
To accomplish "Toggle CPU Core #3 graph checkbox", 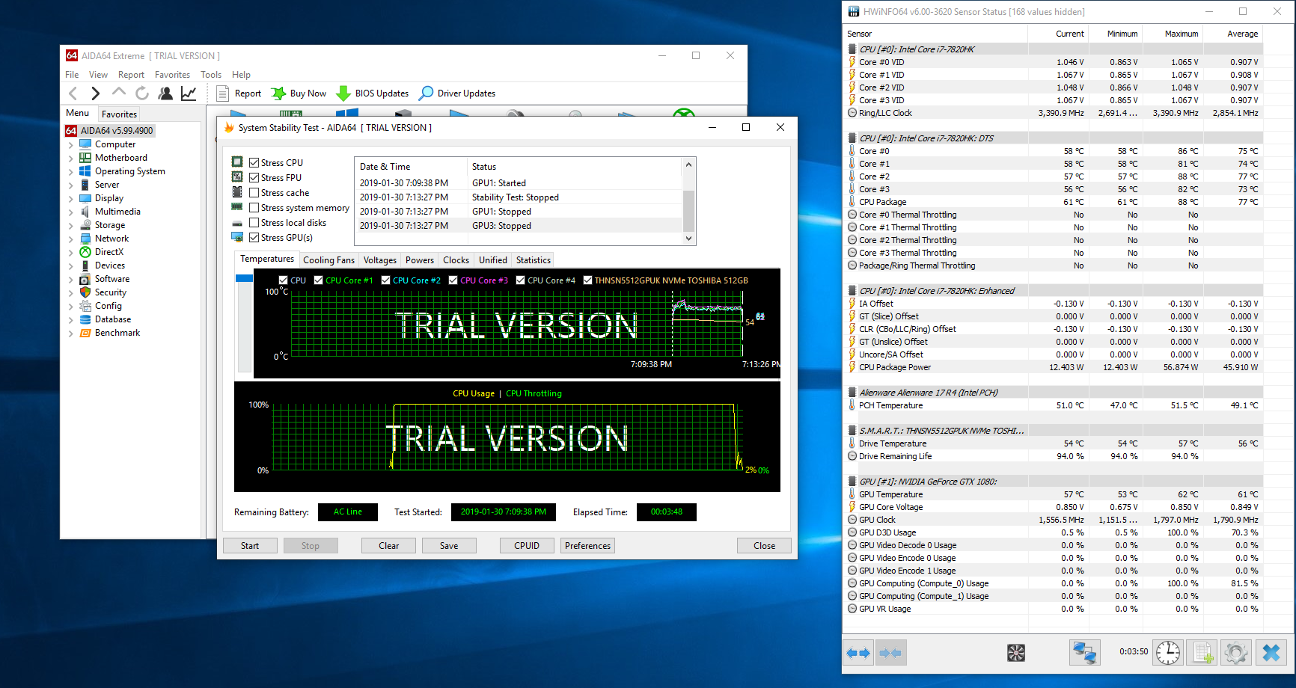I will coord(453,280).
